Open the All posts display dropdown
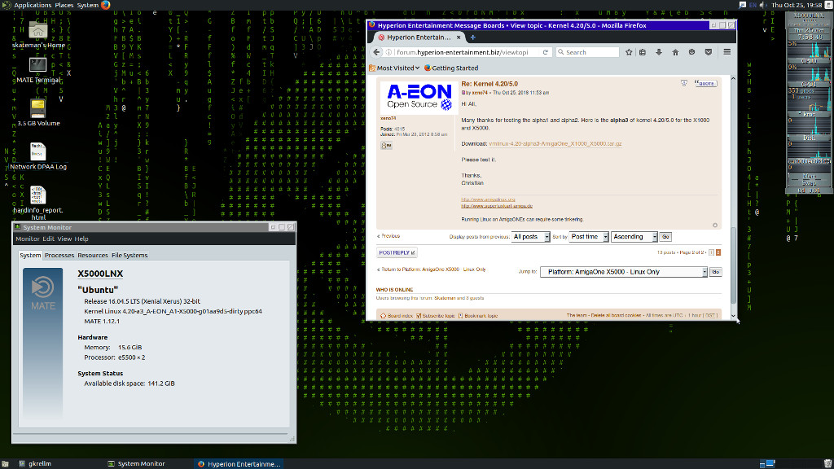 tap(530, 237)
